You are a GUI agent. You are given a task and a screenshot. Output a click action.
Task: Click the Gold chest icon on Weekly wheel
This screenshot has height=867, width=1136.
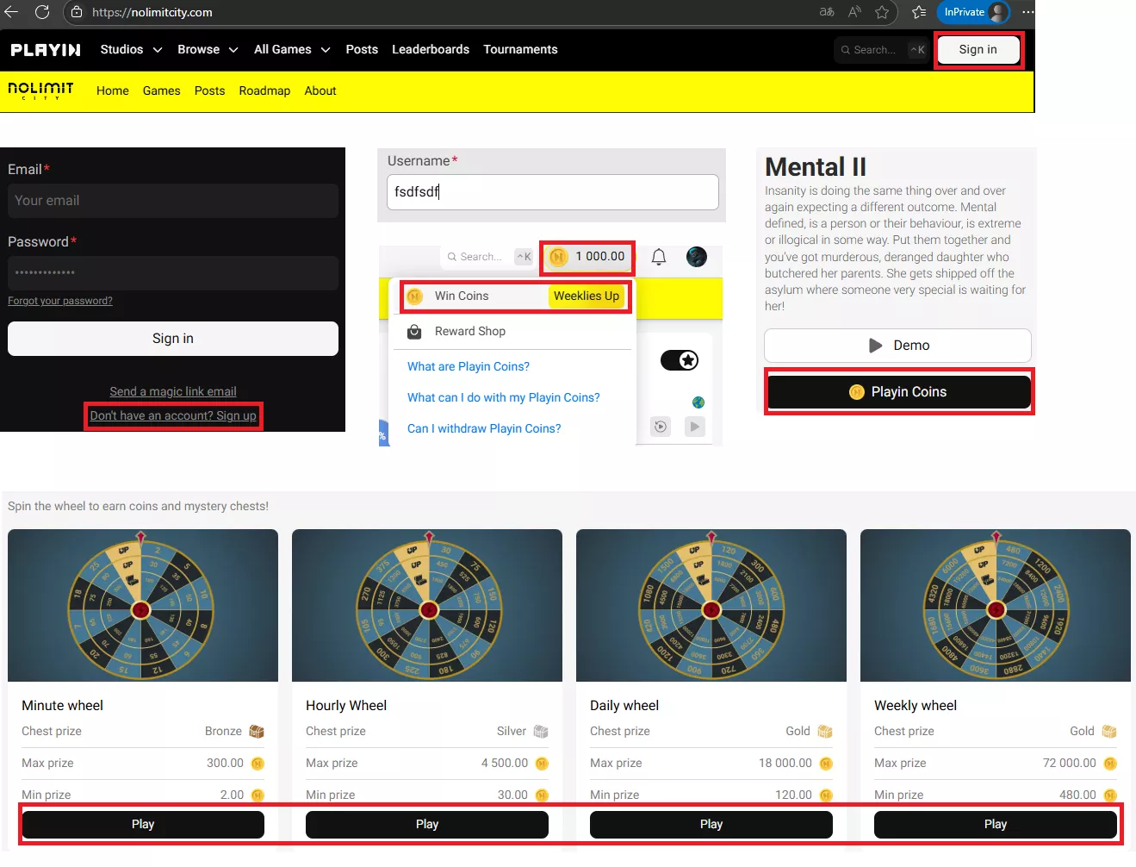1109,732
